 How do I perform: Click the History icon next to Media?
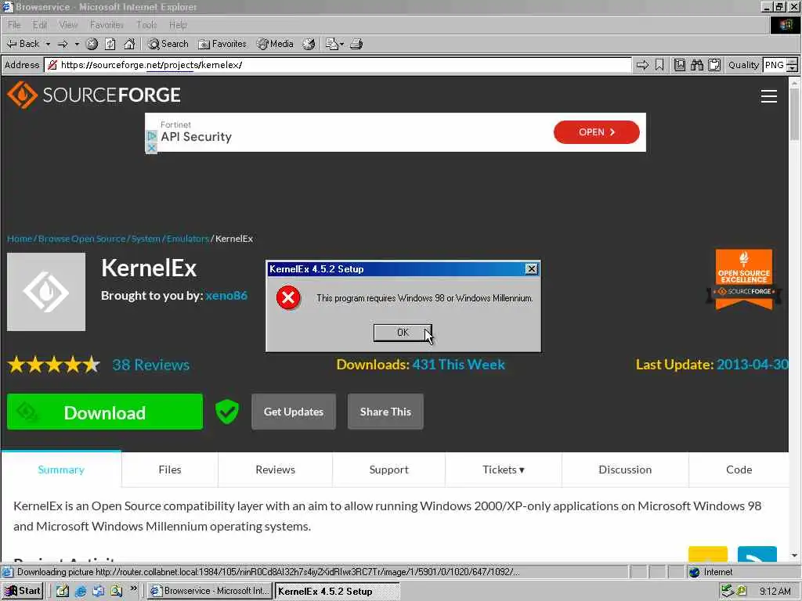point(309,44)
